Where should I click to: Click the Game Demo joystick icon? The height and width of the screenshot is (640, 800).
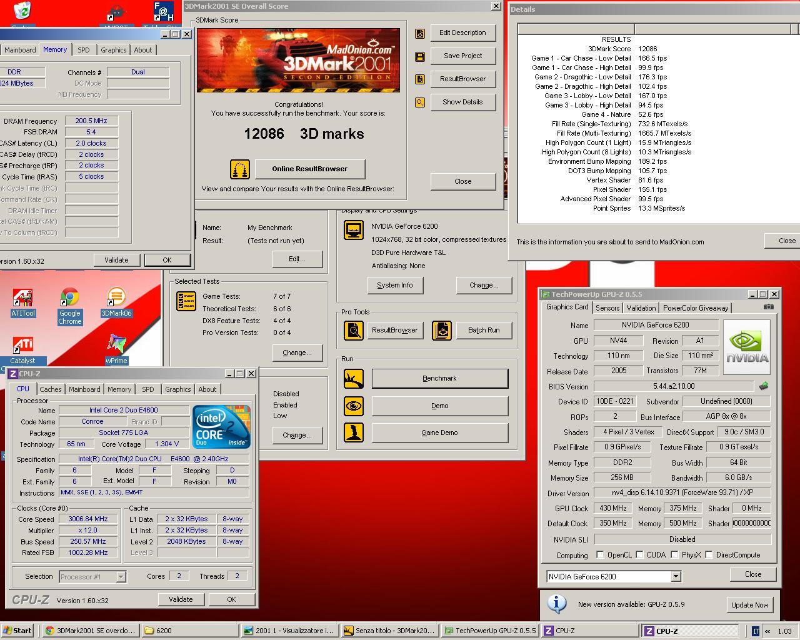[354, 432]
